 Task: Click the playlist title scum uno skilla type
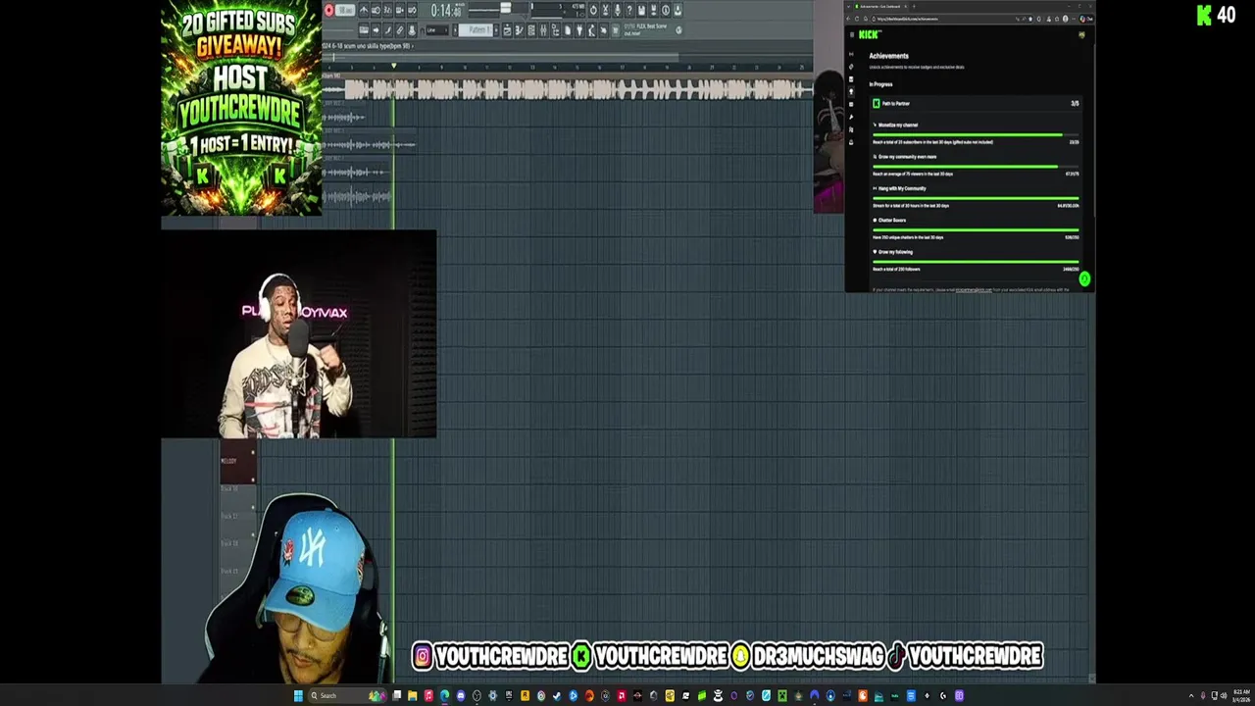(367, 46)
